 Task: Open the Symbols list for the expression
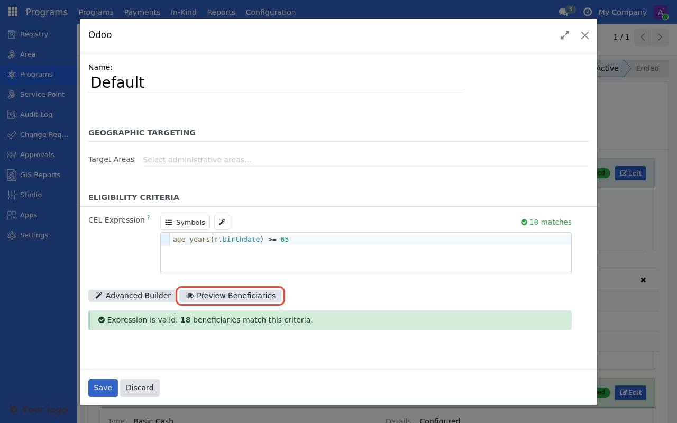(185, 222)
